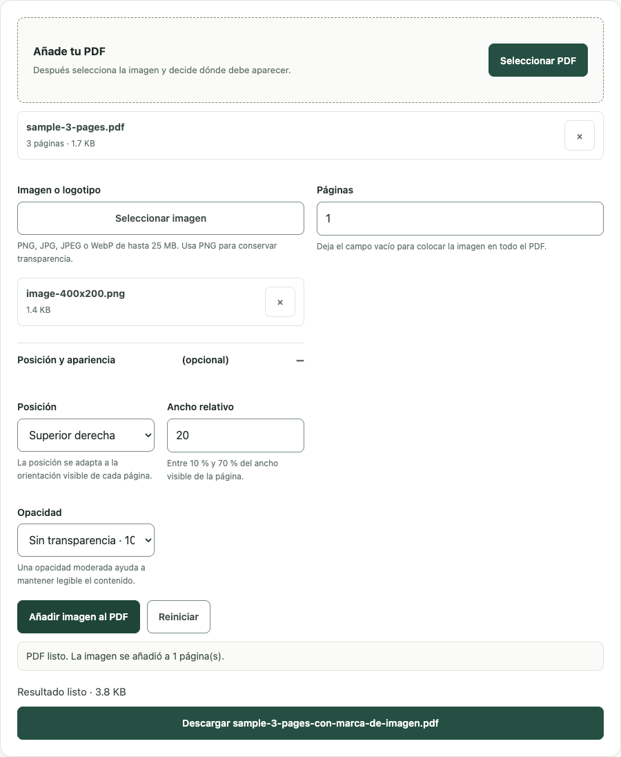This screenshot has width=621, height=757.
Task: Click the hint Entre 10 % y 70 %
Action: tap(222, 470)
